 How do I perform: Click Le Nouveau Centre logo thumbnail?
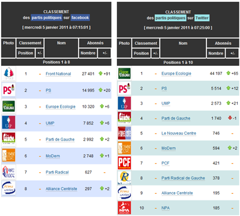124,133
